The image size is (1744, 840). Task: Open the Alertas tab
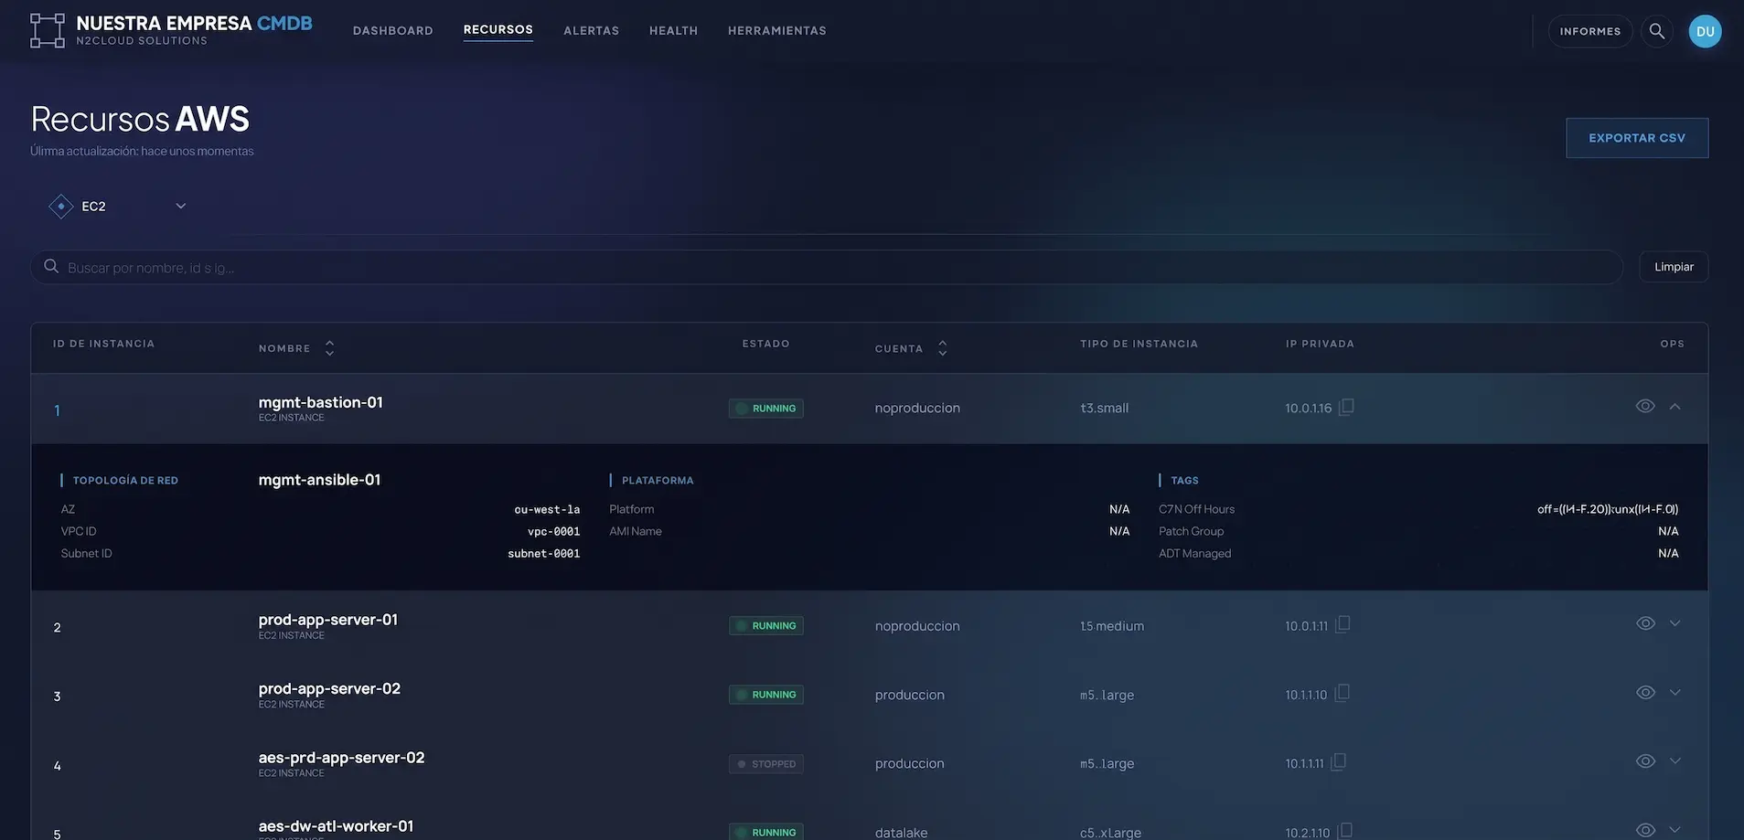click(x=591, y=31)
